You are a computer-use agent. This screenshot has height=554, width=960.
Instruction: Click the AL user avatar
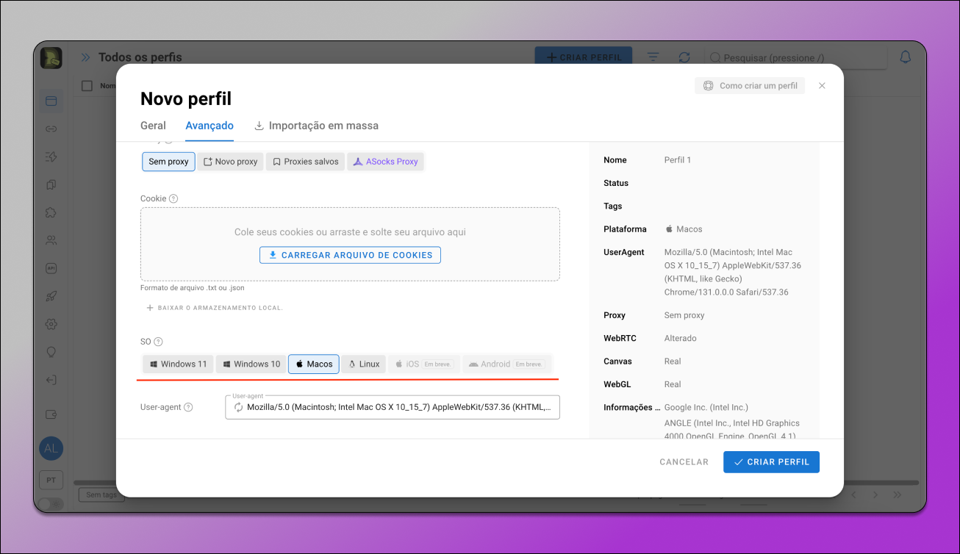tap(51, 448)
